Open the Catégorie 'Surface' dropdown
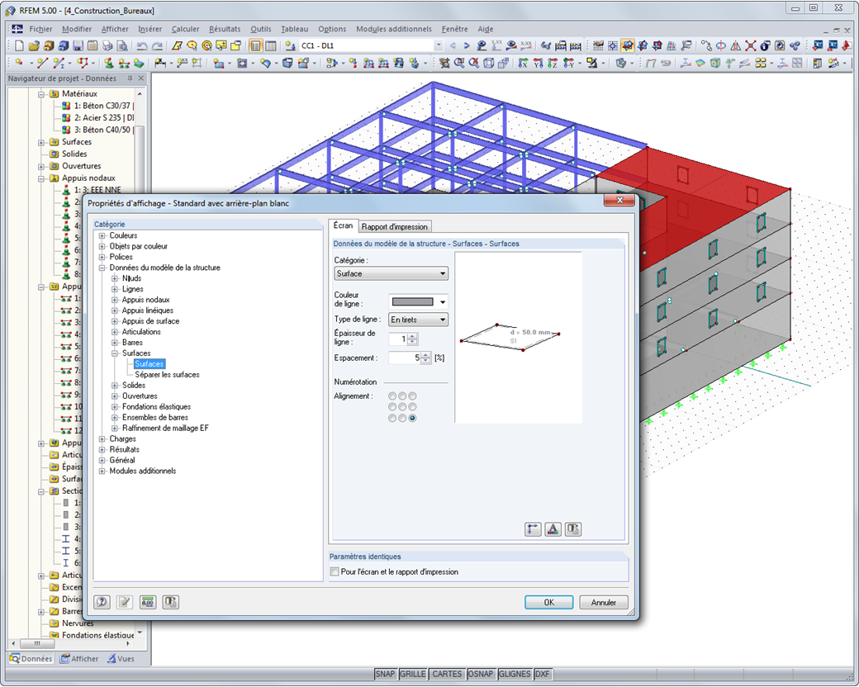Screen dimensions: 859x687 coord(392,273)
